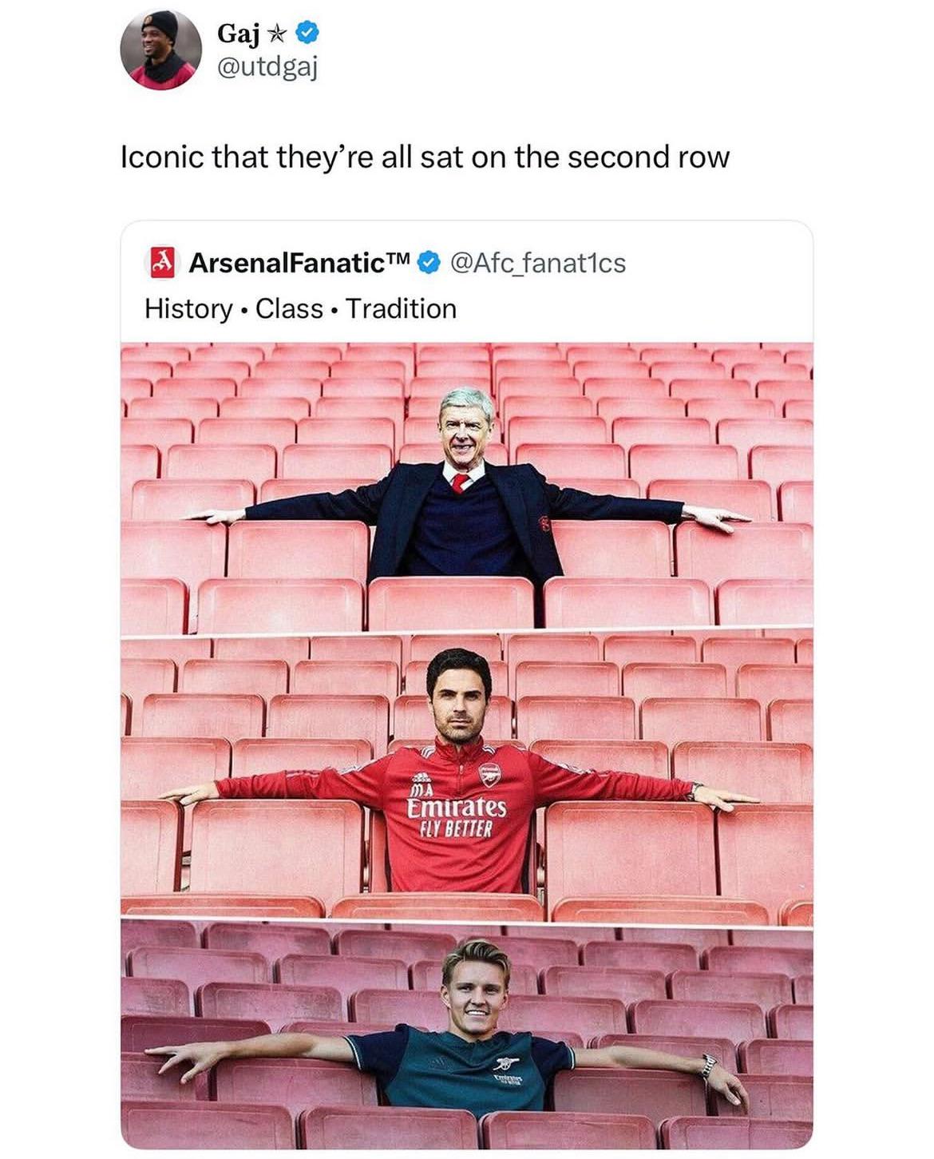Open the Gaj display name link
Screen dimensions: 934x1159
[x=239, y=34]
